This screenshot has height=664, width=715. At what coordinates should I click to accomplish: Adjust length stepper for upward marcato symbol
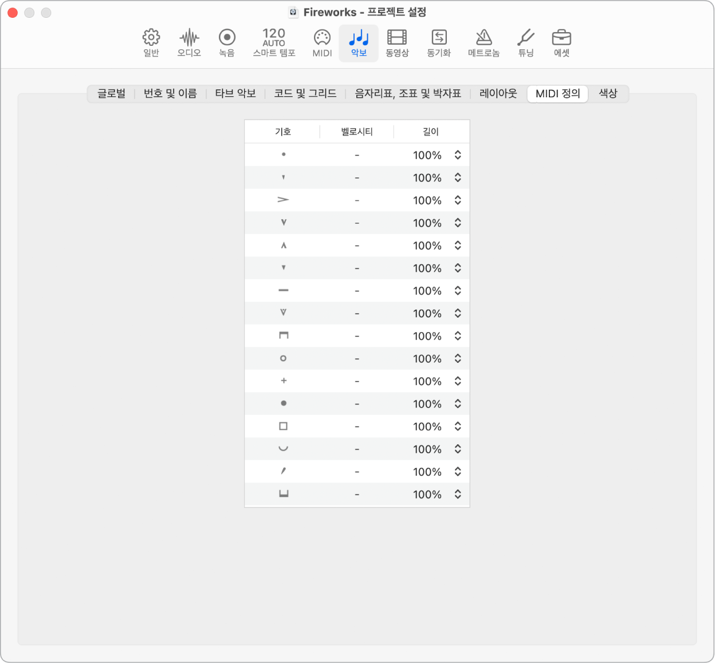point(458,246)
